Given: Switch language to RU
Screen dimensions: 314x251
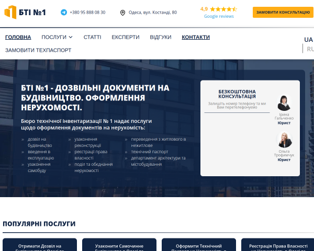Looking at the screenshot, I should (x=310, y=49).
